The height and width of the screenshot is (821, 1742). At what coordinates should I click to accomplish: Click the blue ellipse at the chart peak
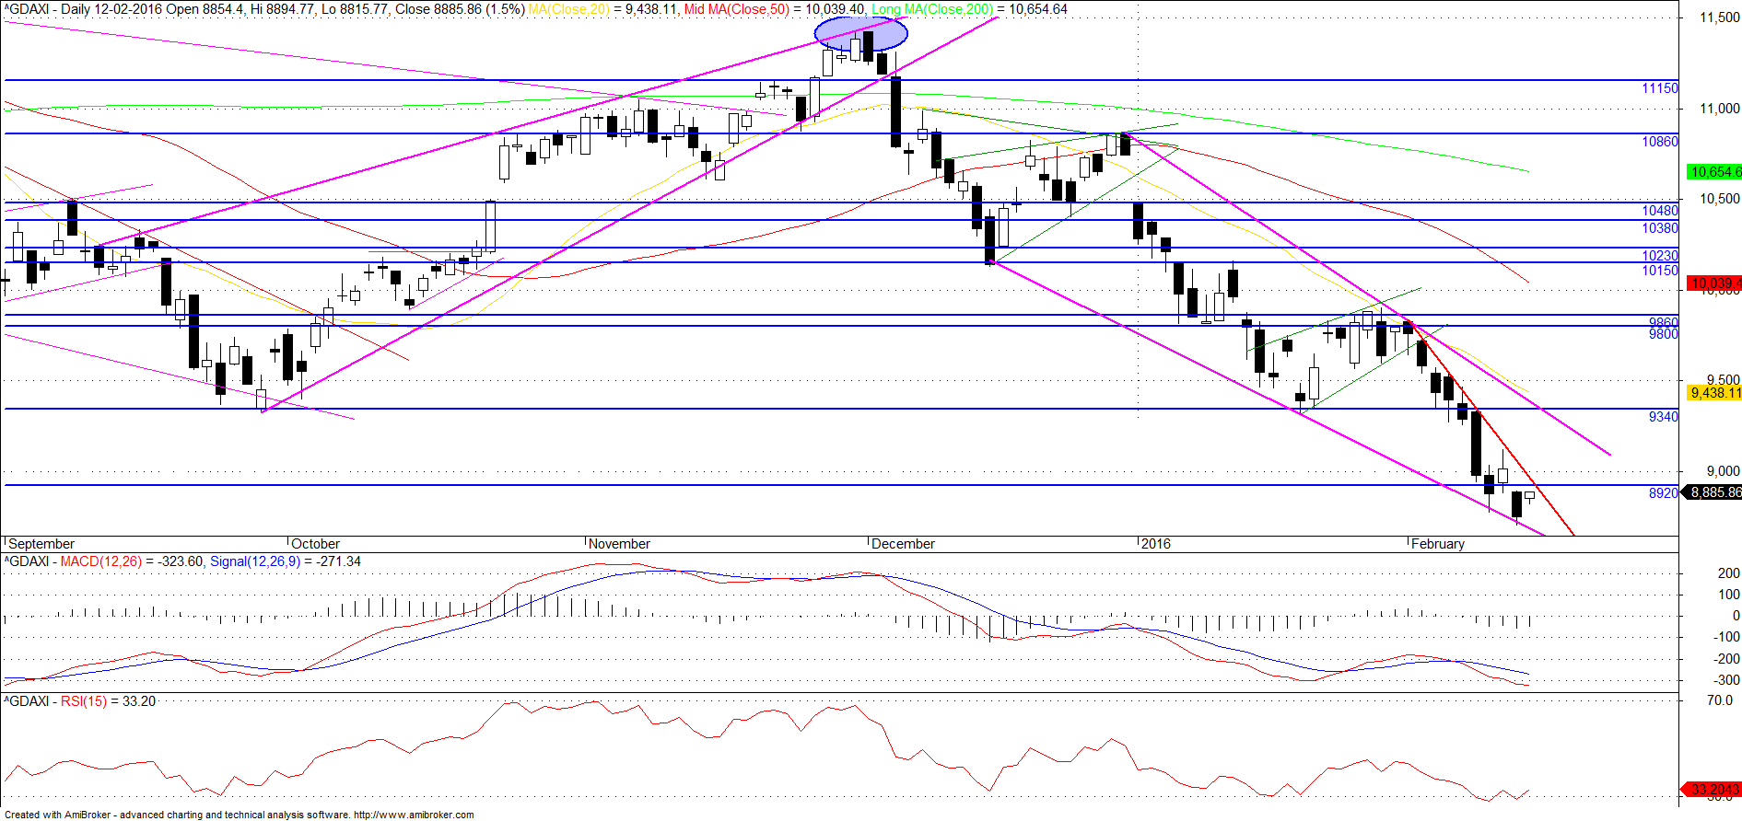(x=861, y=34)
